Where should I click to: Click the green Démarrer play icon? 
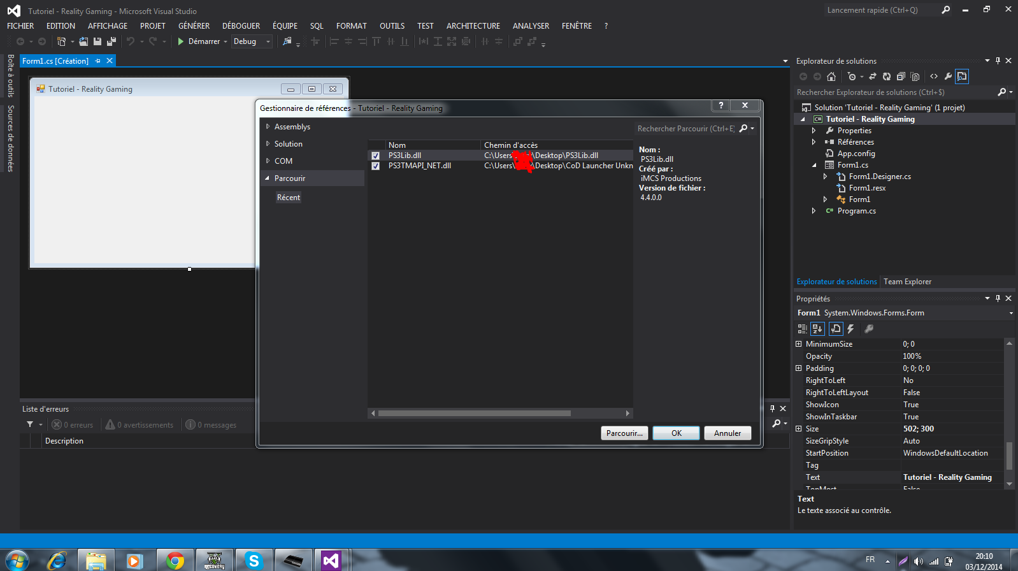tap(181, 41)
